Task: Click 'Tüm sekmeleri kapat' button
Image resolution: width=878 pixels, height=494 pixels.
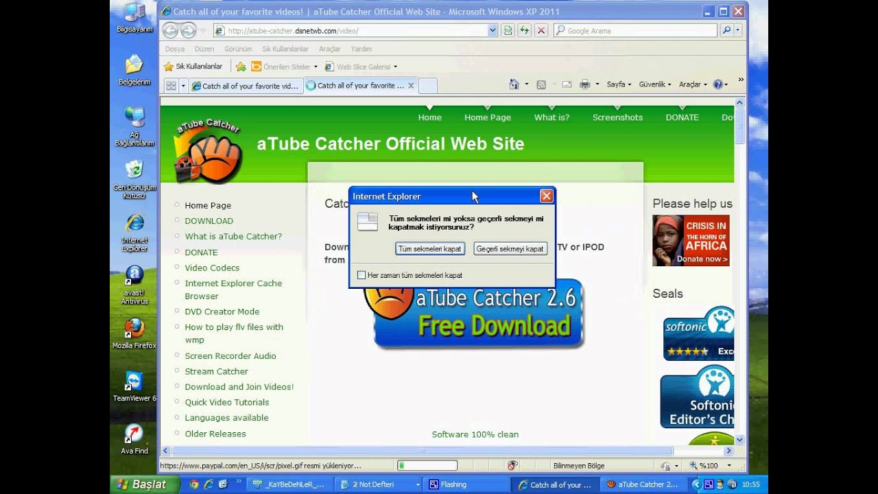Action: pos(430,249)
